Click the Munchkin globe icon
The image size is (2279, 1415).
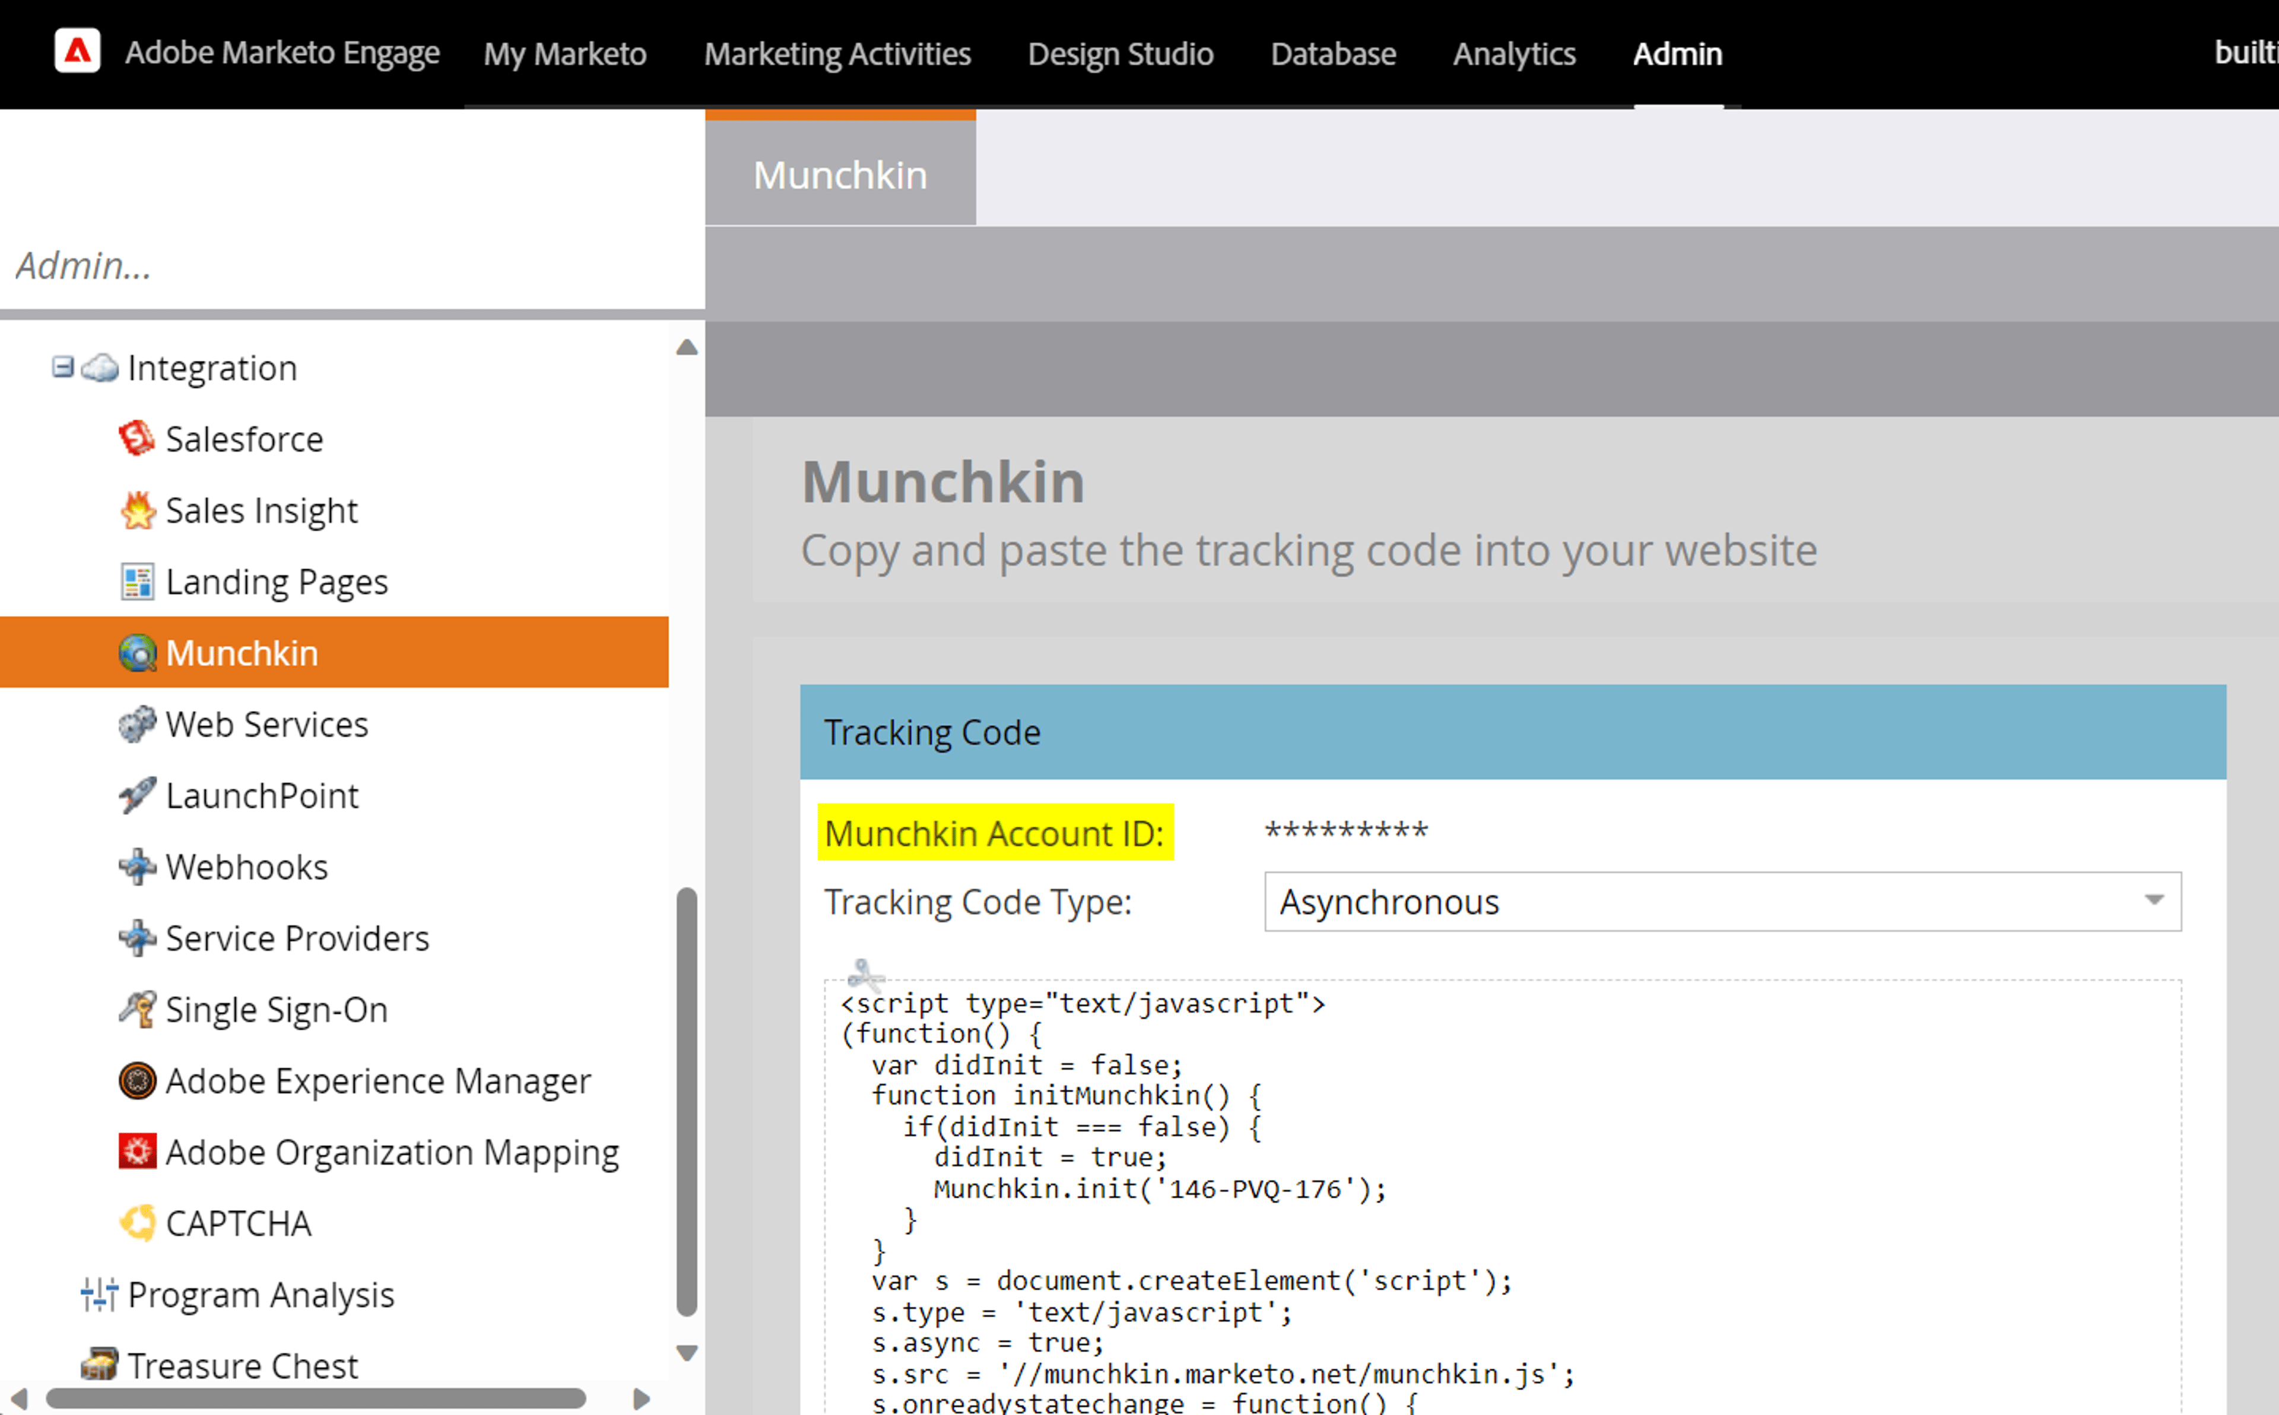click(x=138, y=652)
